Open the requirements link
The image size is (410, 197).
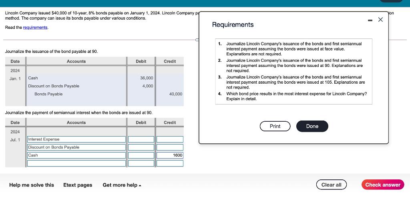point(35,28)
